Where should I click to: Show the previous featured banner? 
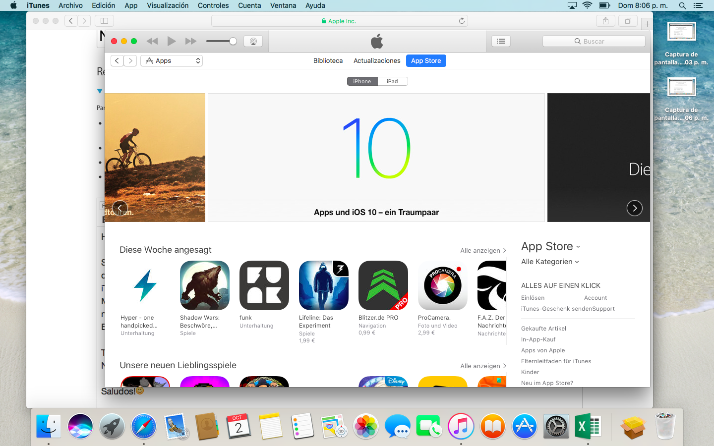pyautogui.click(x=120, y=208)
